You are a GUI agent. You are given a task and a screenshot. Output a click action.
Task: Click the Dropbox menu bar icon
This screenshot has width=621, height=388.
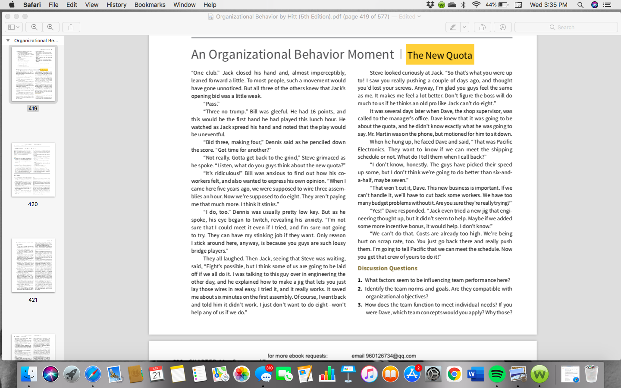coord(430,5)
